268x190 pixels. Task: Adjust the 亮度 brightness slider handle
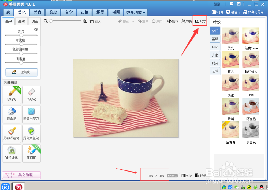(x=21, y=35)
